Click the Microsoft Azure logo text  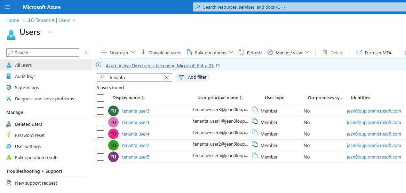pos(42,7)
